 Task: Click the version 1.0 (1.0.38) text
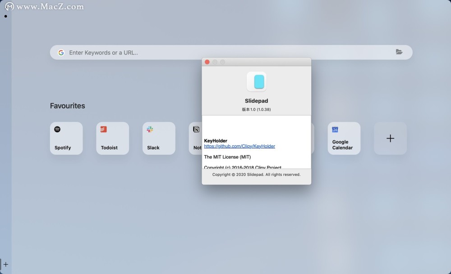(x=256, y=109)
